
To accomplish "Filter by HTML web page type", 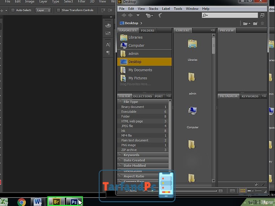I will (x=143, y=121).
